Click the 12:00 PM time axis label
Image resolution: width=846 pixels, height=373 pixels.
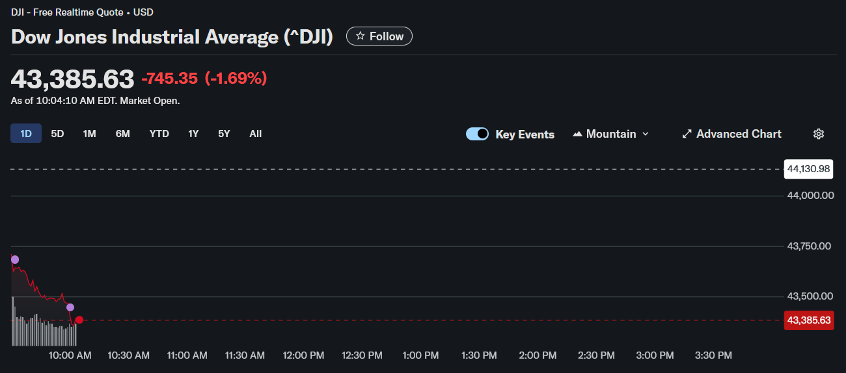[303, 355]
